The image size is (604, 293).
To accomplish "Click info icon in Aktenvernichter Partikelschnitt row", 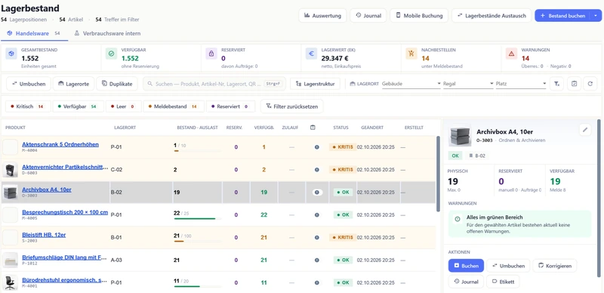I will click(316, 170).
